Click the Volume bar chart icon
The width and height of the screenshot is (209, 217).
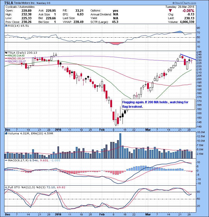pyautogui.click(x=6, y=133)
